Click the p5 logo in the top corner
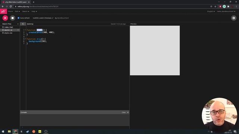The height and width of the screenshot is (134, 239). tap(3, 12)
